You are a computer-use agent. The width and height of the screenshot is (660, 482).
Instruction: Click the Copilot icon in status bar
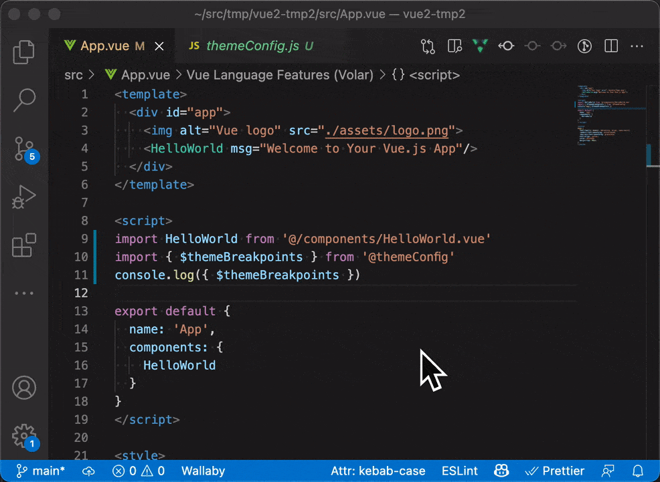pyautogui.click(x=501, y=471)
